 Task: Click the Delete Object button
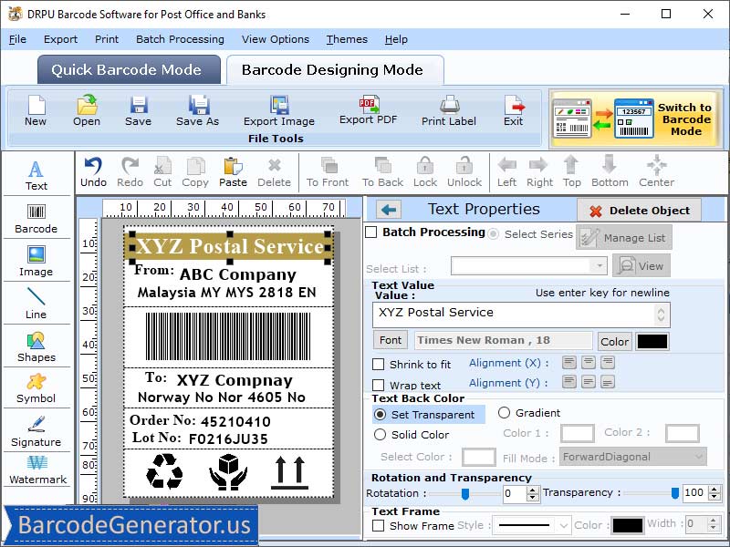(x=639, y=210)
